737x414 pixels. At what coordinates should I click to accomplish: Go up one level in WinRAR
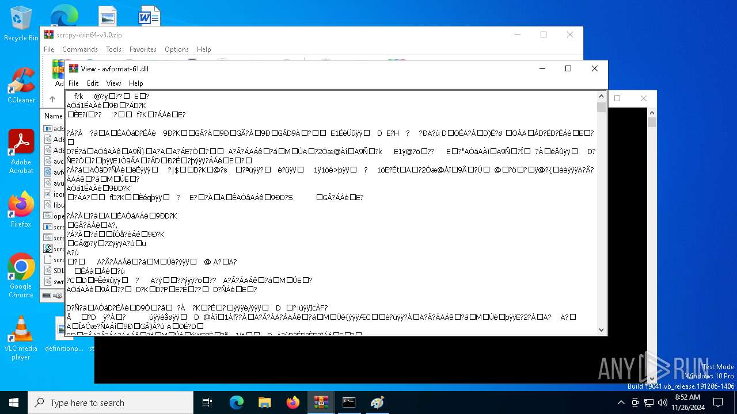(52, 99)
